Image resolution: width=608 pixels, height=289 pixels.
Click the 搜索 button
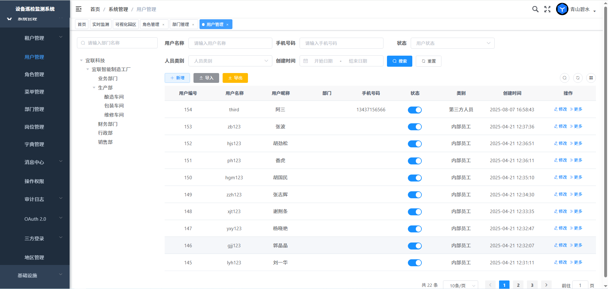[399, 61]
